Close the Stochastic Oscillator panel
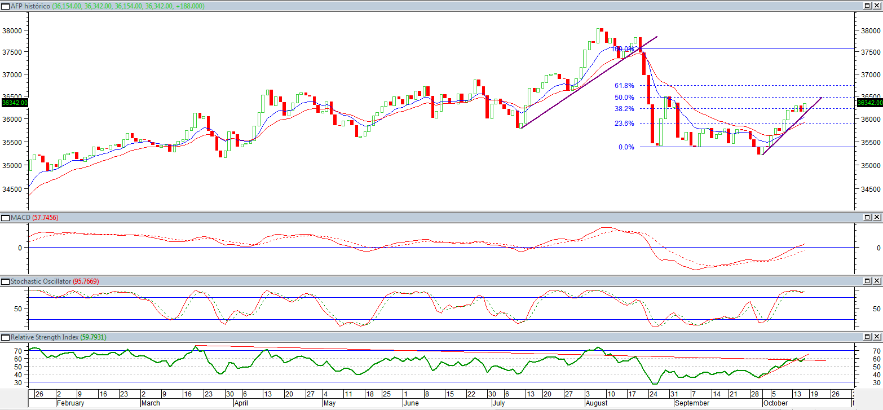 (x=877, y=281)
